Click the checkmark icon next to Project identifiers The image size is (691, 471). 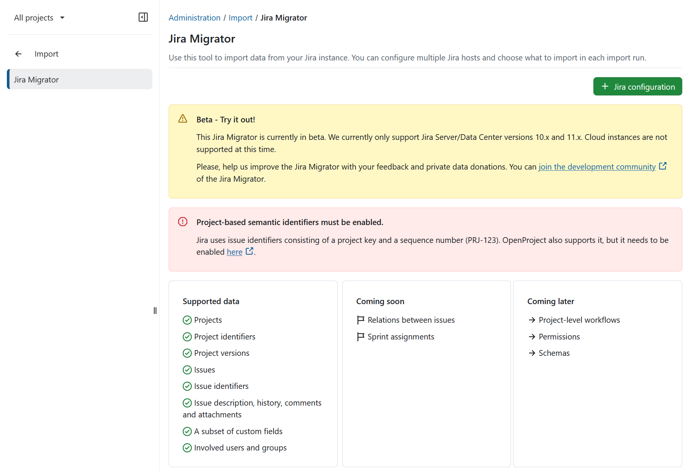[187, 337]
